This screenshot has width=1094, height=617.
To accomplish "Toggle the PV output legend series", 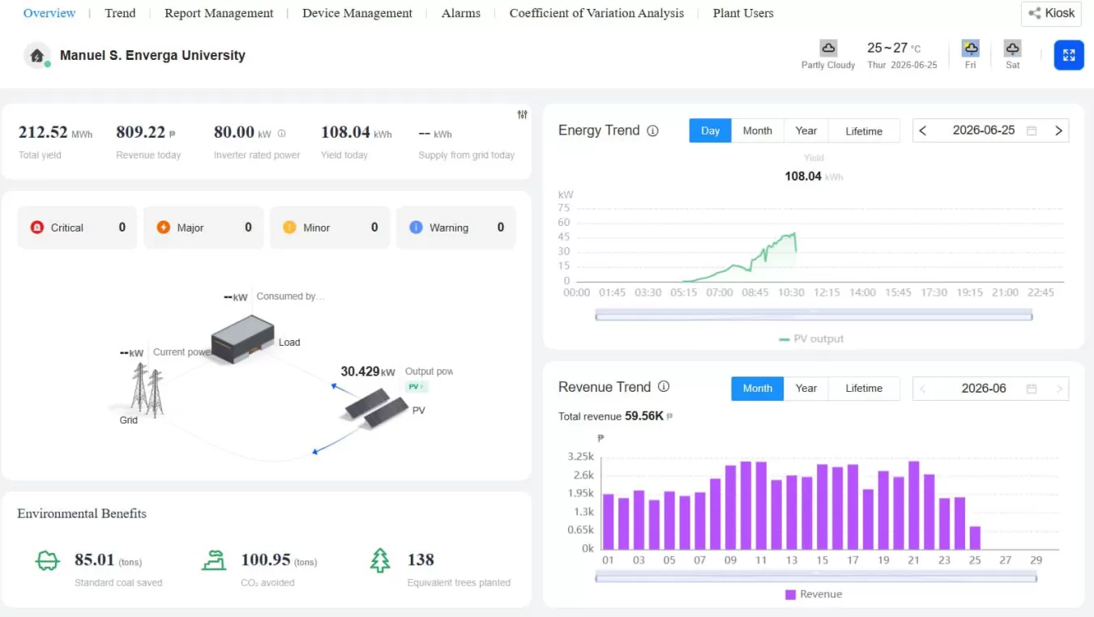I will [811, 338].
